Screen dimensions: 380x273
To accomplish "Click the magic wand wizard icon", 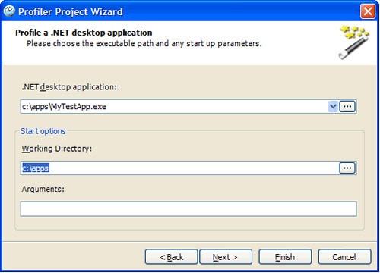I will coord(354,42).
